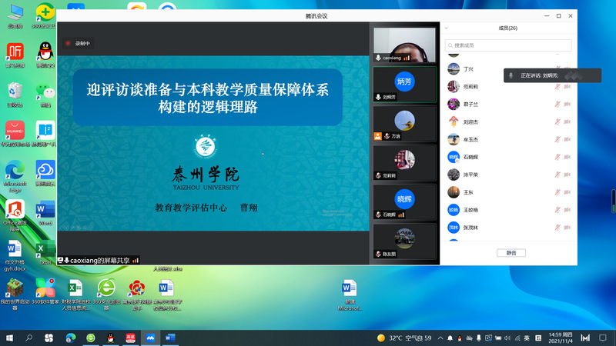The width and height of the screenshot is (616, 346).
Task: Click the 静音 mute button in members panel
Action: (511, 252)
